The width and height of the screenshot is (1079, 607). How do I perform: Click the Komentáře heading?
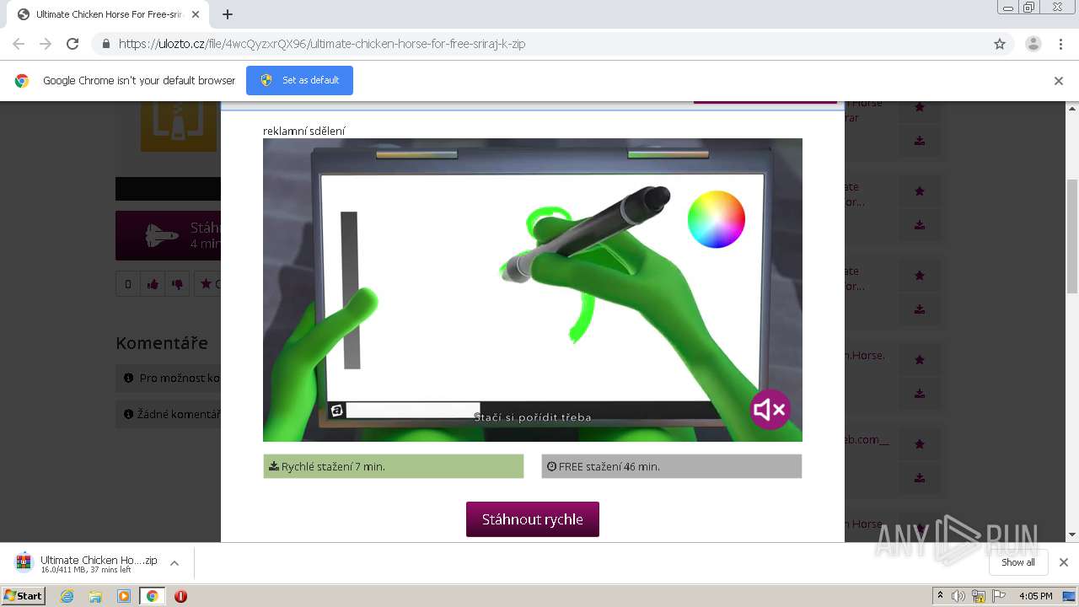point(162,343)
